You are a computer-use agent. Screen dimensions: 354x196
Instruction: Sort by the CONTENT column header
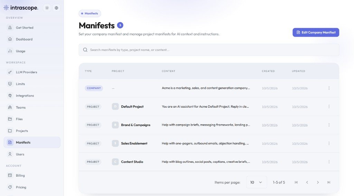click(168, 71)
